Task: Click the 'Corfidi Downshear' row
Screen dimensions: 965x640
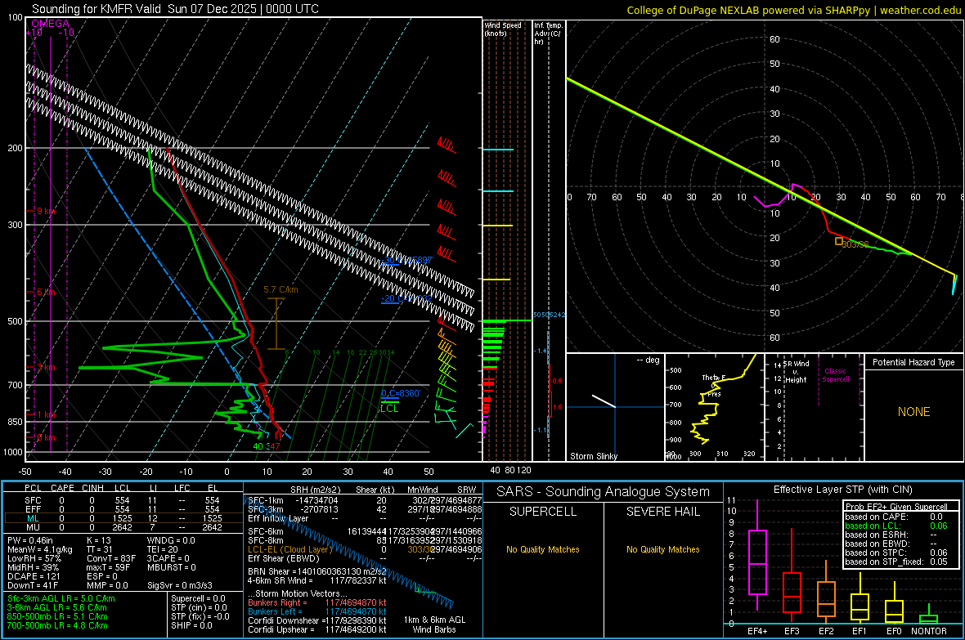Action: tap(317, 620)
